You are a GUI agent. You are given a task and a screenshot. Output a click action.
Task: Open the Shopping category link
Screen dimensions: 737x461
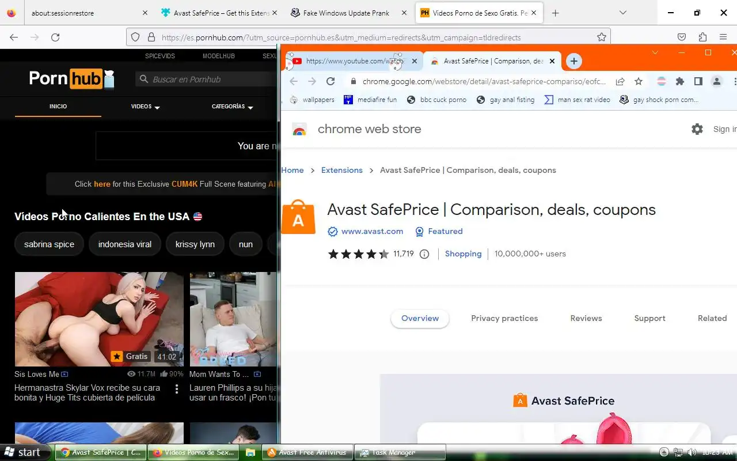point(463,254)
